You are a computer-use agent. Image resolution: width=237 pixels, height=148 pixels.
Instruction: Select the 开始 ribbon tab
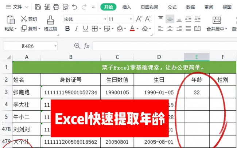[x=108, y=7]
